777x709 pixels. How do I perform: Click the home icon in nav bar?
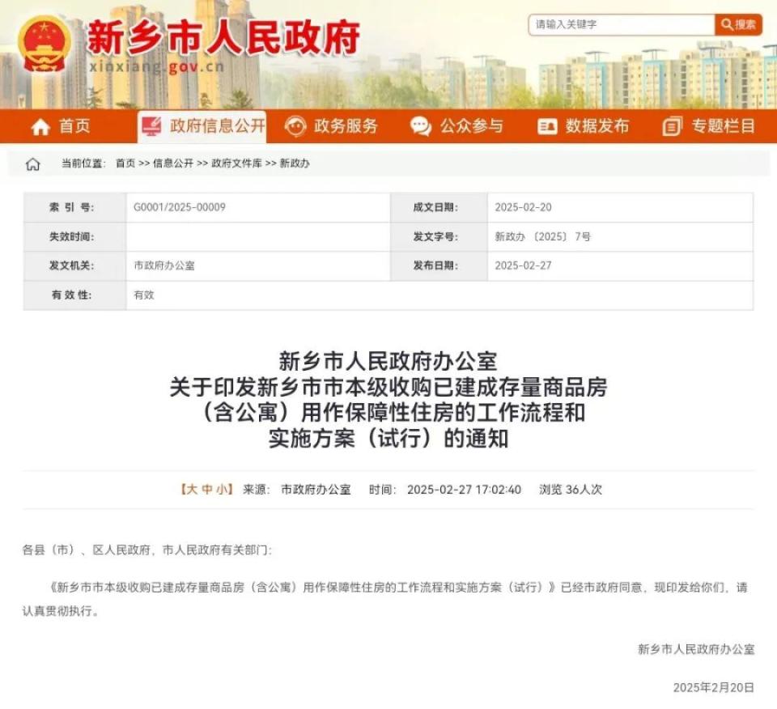point(40,127)
